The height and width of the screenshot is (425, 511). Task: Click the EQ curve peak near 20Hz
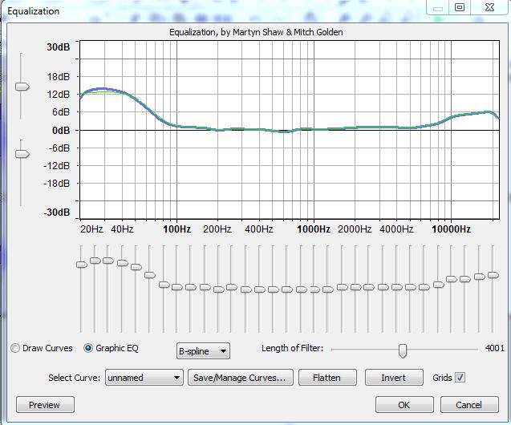point(103,88)
